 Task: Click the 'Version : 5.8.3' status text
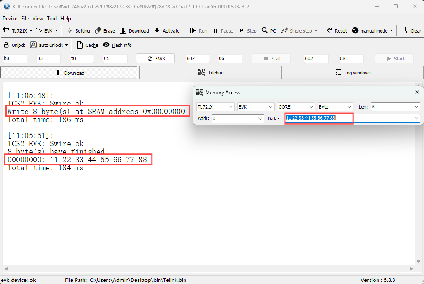[x=378, y=280]
